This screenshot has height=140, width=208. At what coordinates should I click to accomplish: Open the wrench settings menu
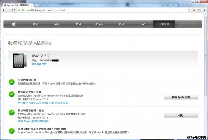click(204, 10)
